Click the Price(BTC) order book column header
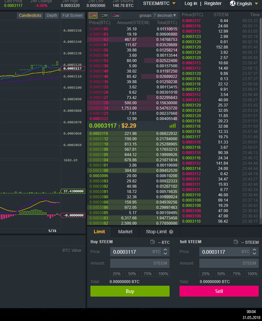 (100, 22)
